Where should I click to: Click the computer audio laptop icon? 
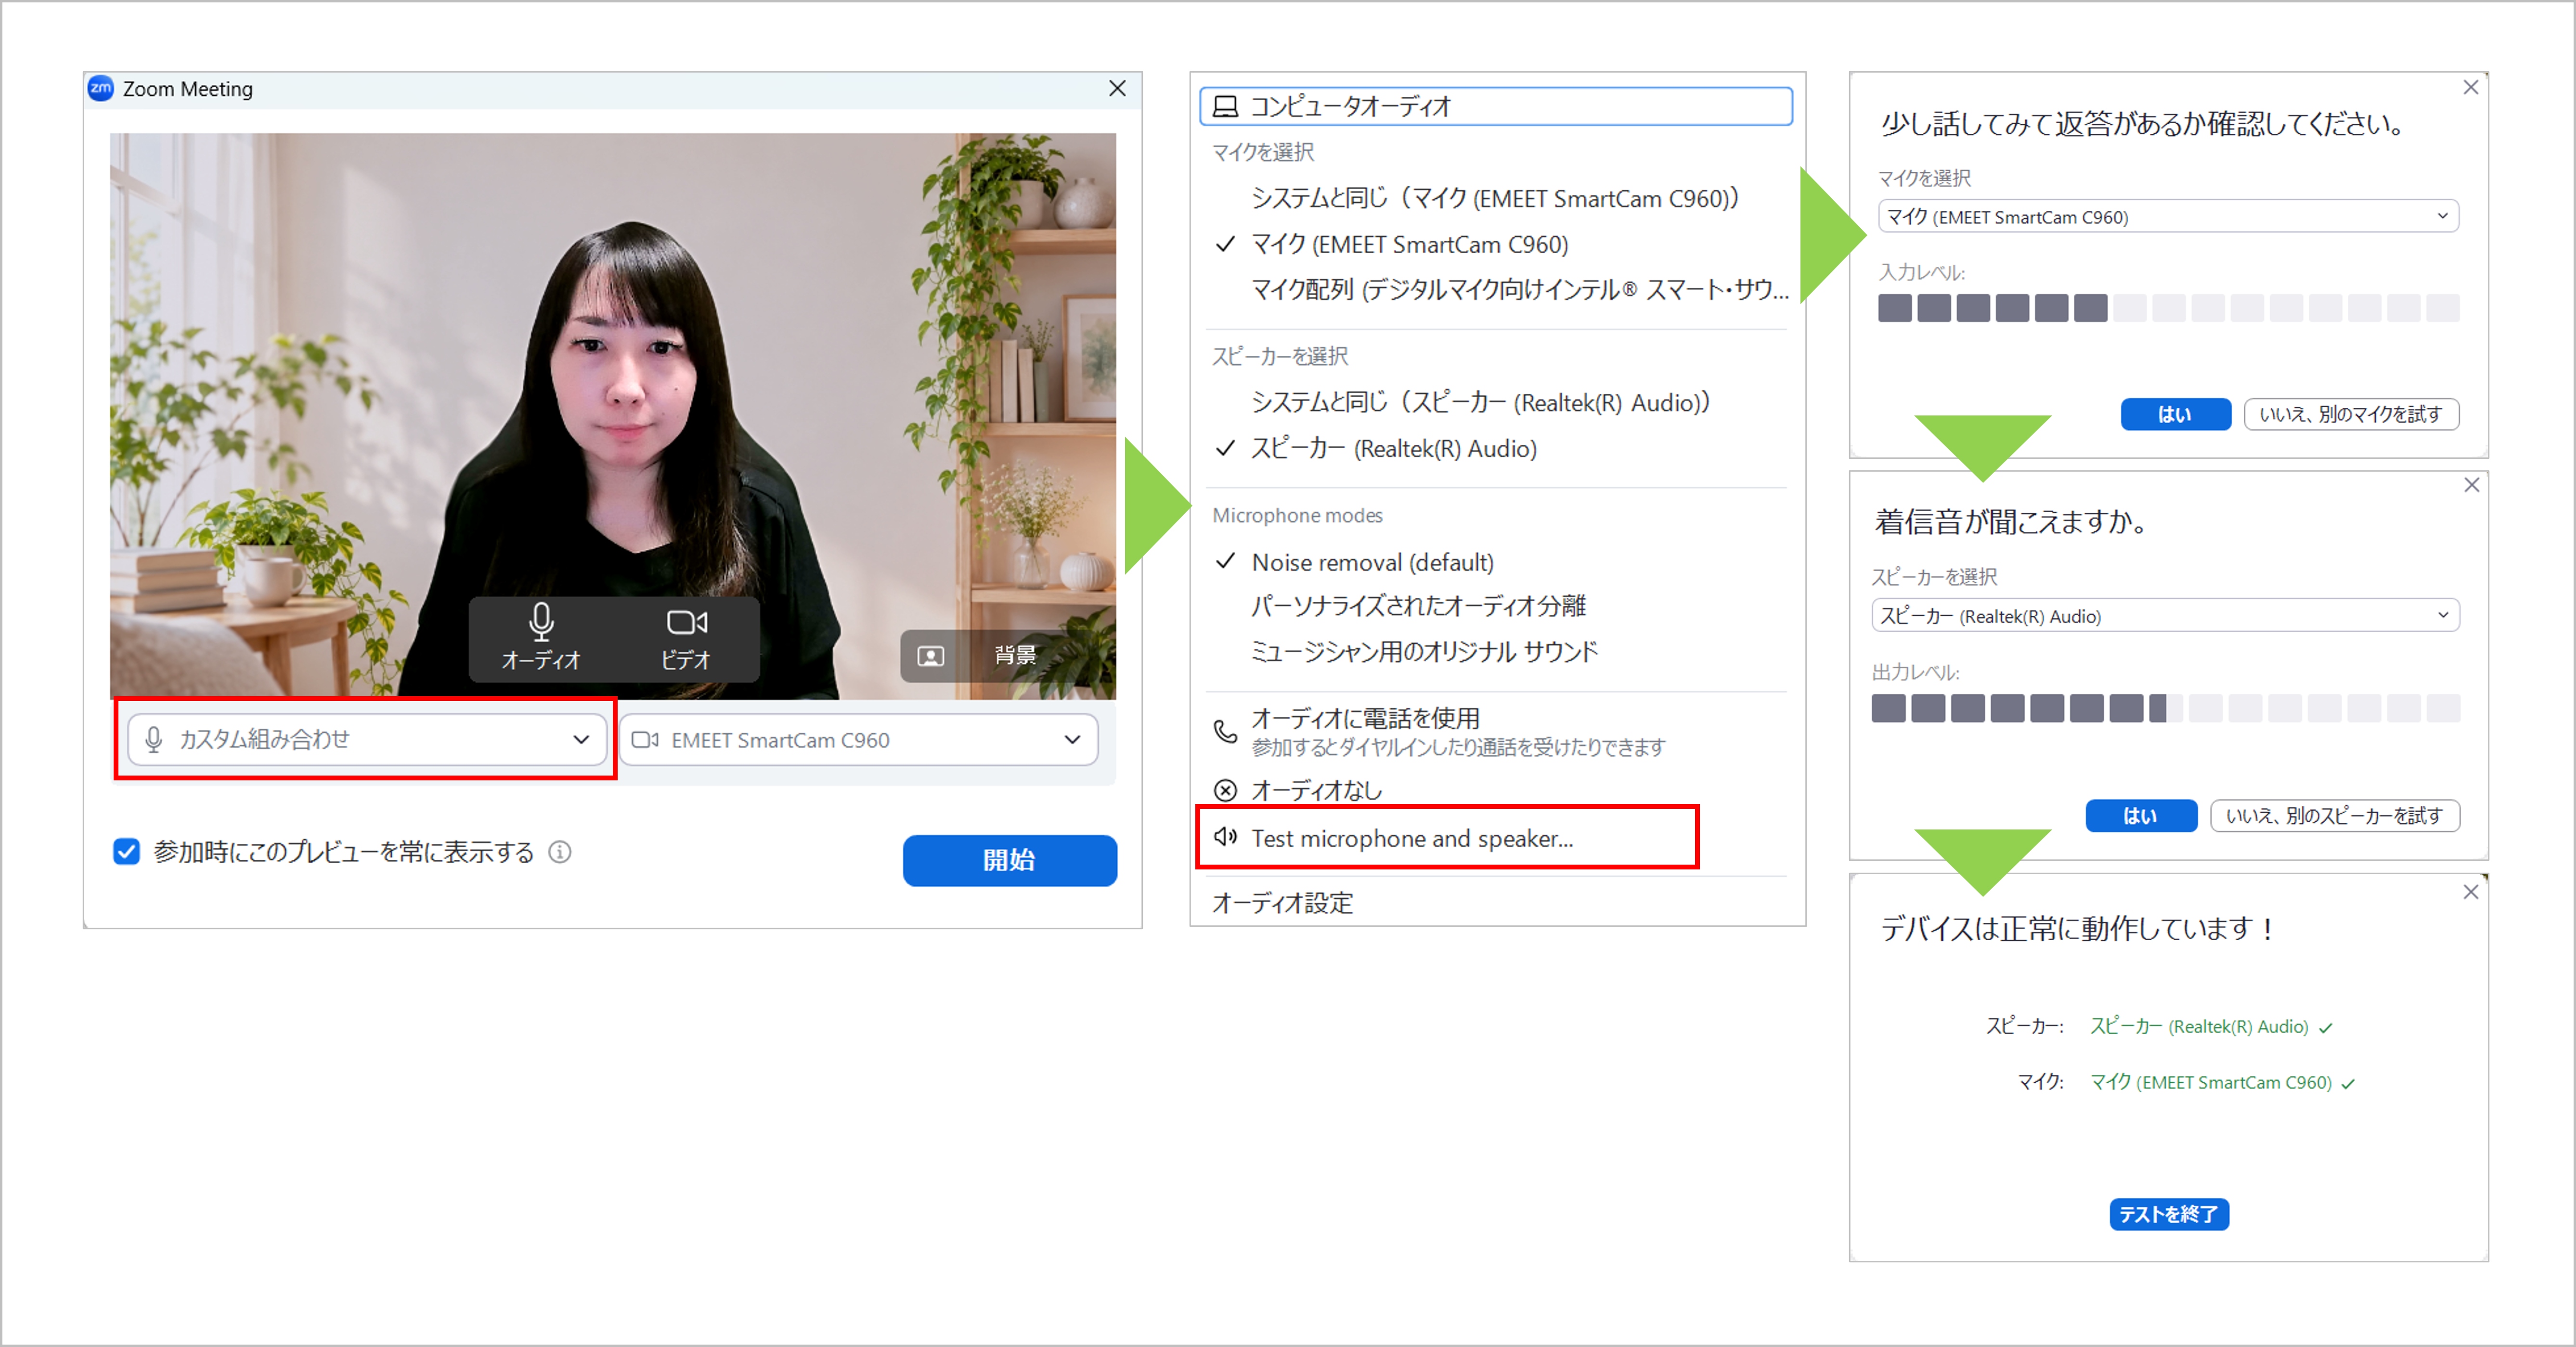pyautogui.click(x=1225, y=106)
